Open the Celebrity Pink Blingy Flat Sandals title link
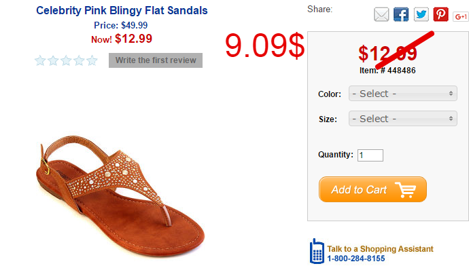This screenshot has height=266, width=469. 122,10
